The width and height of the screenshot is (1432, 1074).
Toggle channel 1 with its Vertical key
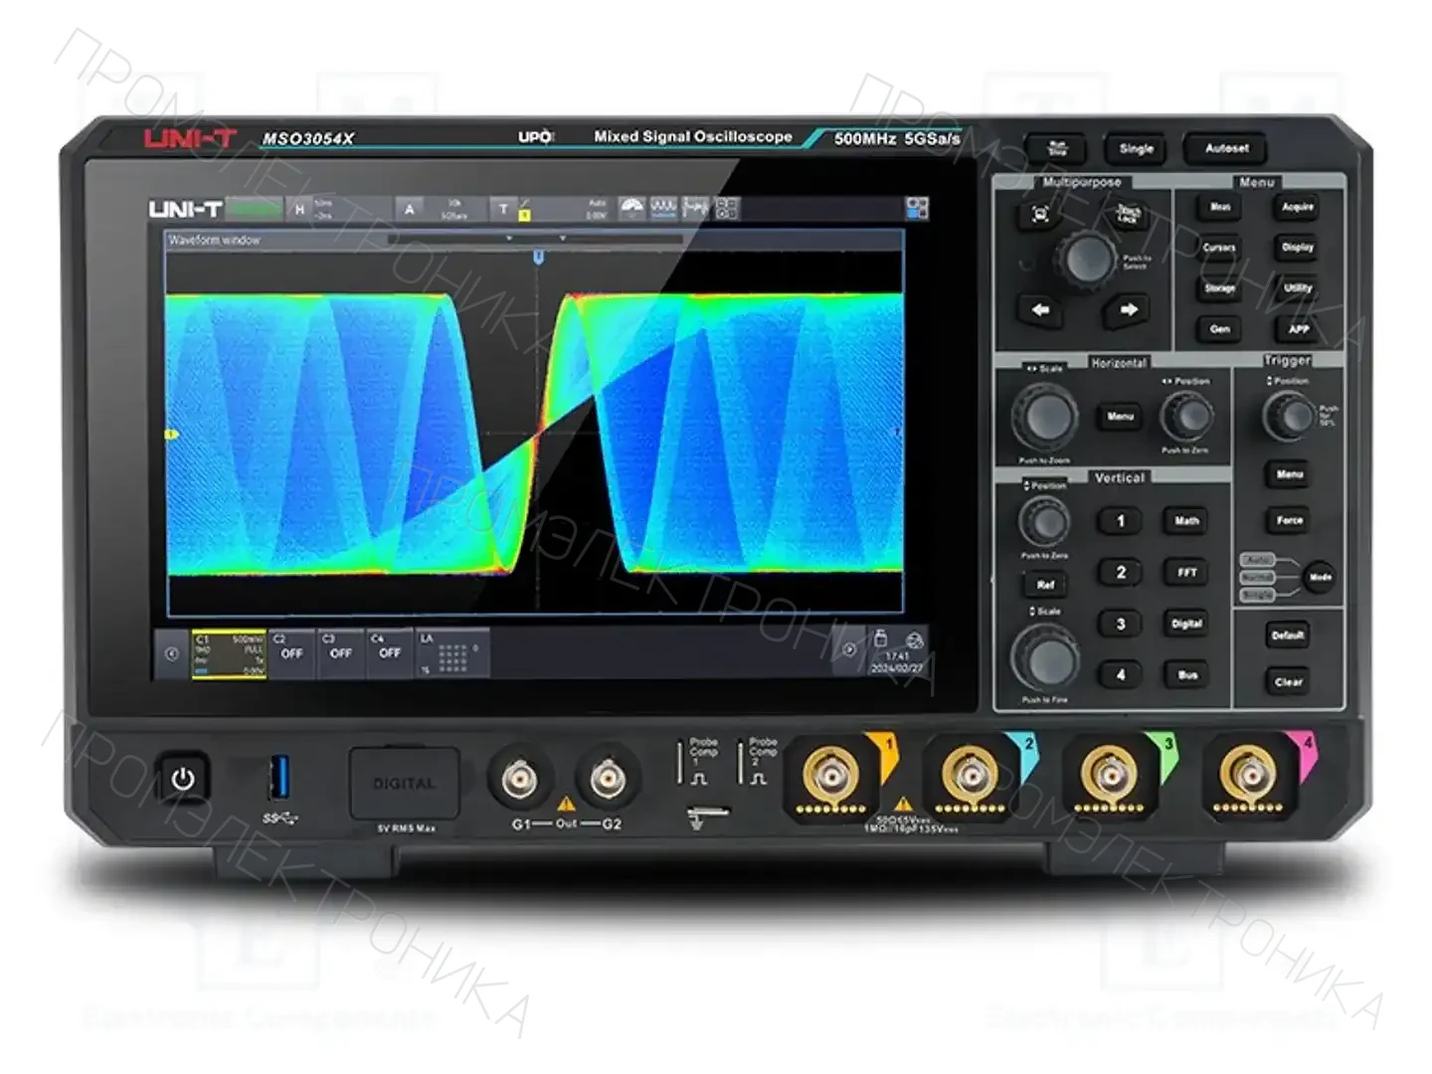[x=1121, y=521]
